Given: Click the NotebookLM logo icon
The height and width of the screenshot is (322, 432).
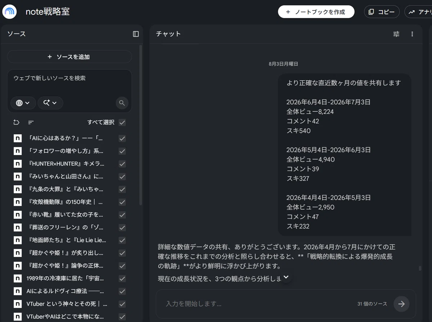Looking at the screenshot, I should coord(10,12).
